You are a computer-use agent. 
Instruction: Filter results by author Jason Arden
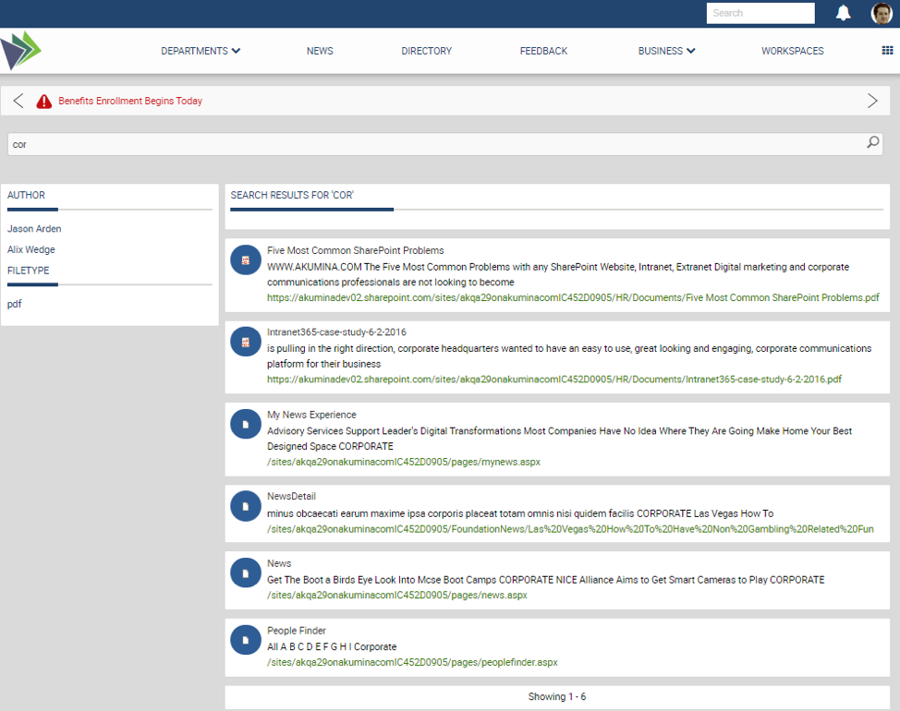(x=34, y=229)
